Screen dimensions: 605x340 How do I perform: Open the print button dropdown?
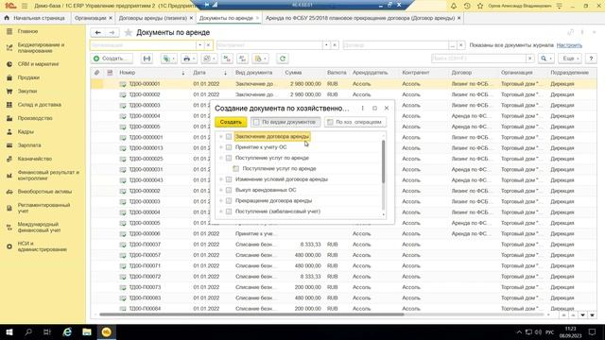click(x=189, y=59)
